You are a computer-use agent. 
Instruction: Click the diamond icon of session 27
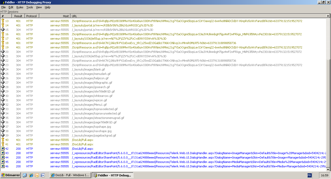click(3, 83)
